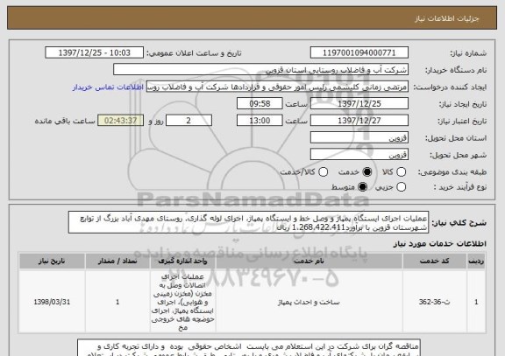Viewport: 505px width, 356px height.
Task: Click the جزئیات اطلاعات نیاز header title
Action: (447, 18)
